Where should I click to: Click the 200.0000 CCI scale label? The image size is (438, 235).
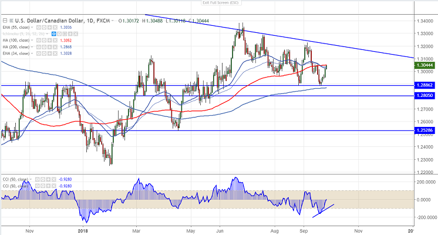[425, 182]
